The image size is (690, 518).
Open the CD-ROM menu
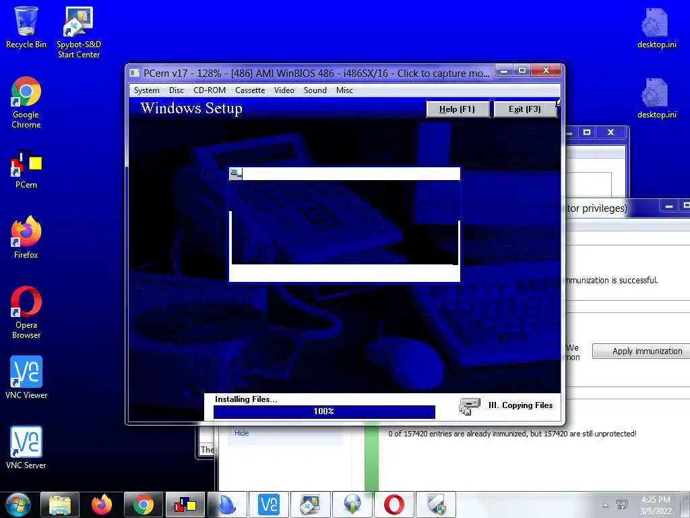(x=210, y=90)
